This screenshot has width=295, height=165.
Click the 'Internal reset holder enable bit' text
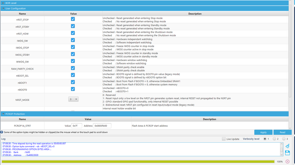pyautogui.click(x=119, y=108)
